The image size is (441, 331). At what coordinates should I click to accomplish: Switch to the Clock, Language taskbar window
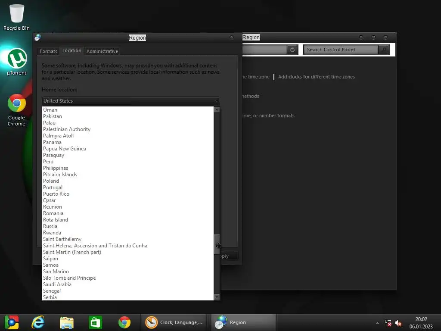[x=174, y=322]
